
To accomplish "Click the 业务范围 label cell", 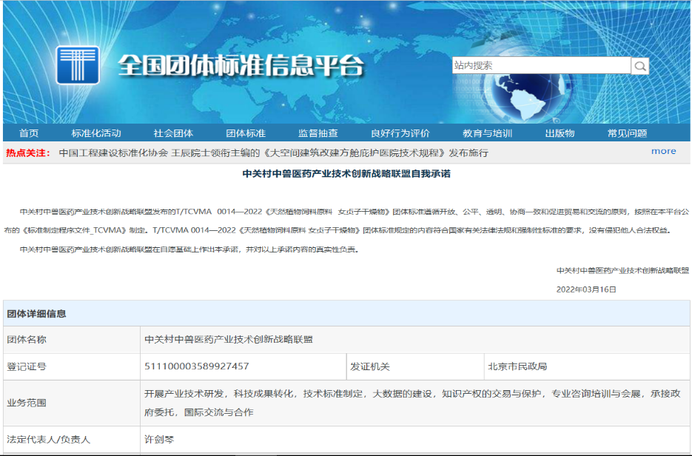I will pos(72,403).
